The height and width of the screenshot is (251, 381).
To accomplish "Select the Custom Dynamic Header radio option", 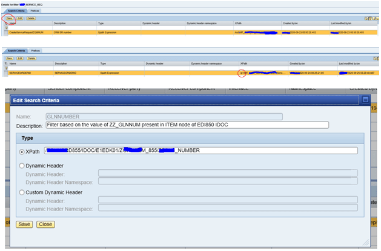I will 22,192.
